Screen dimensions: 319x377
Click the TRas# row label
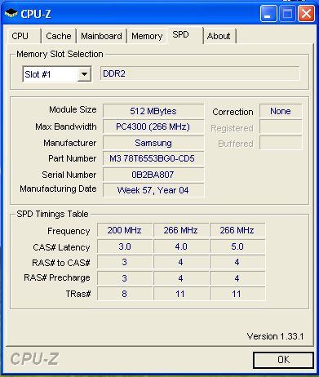point(78,294)
